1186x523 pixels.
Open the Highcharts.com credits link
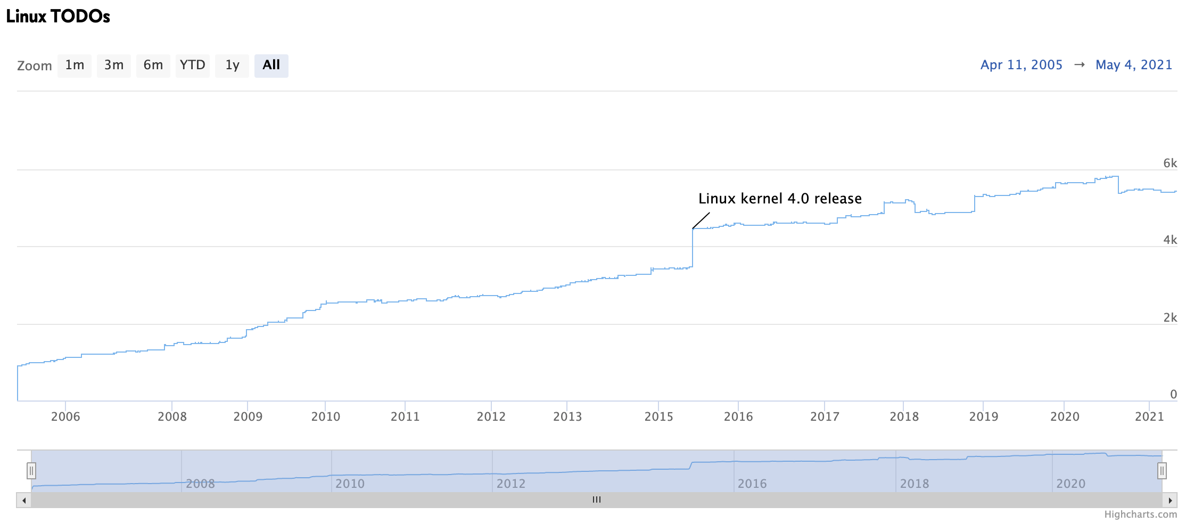(1140, 514)
